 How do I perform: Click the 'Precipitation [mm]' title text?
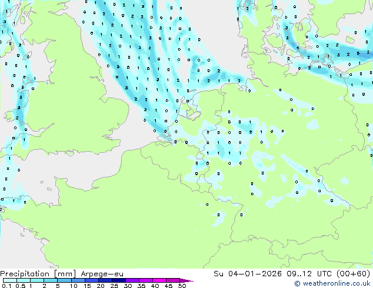38,274
